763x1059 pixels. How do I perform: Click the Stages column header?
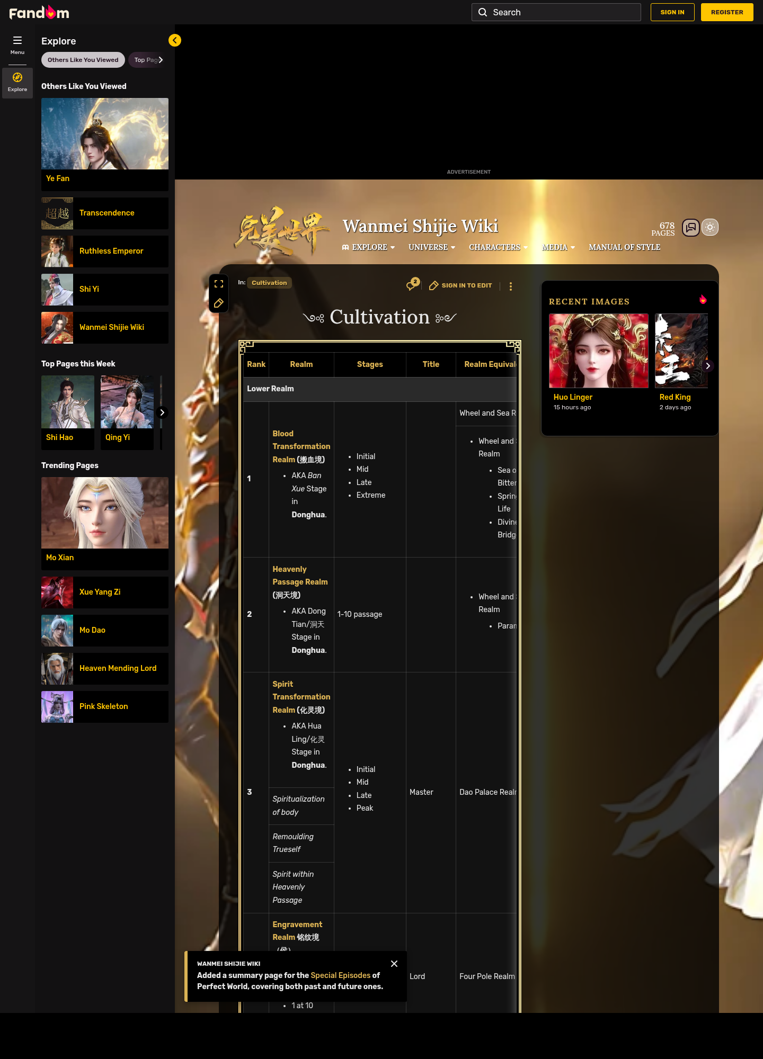click(370, 364)
